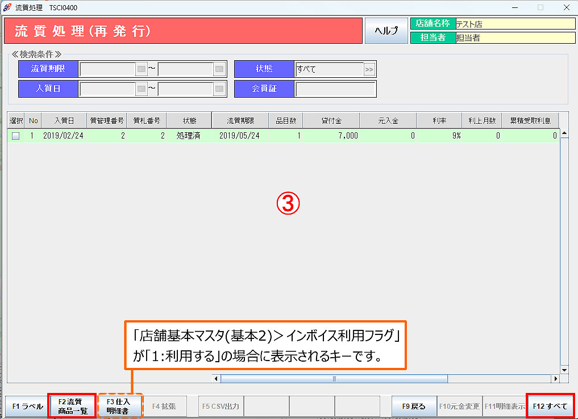Sort by 入質日 column header
The image size is (578, 419).
coord(64,120)
